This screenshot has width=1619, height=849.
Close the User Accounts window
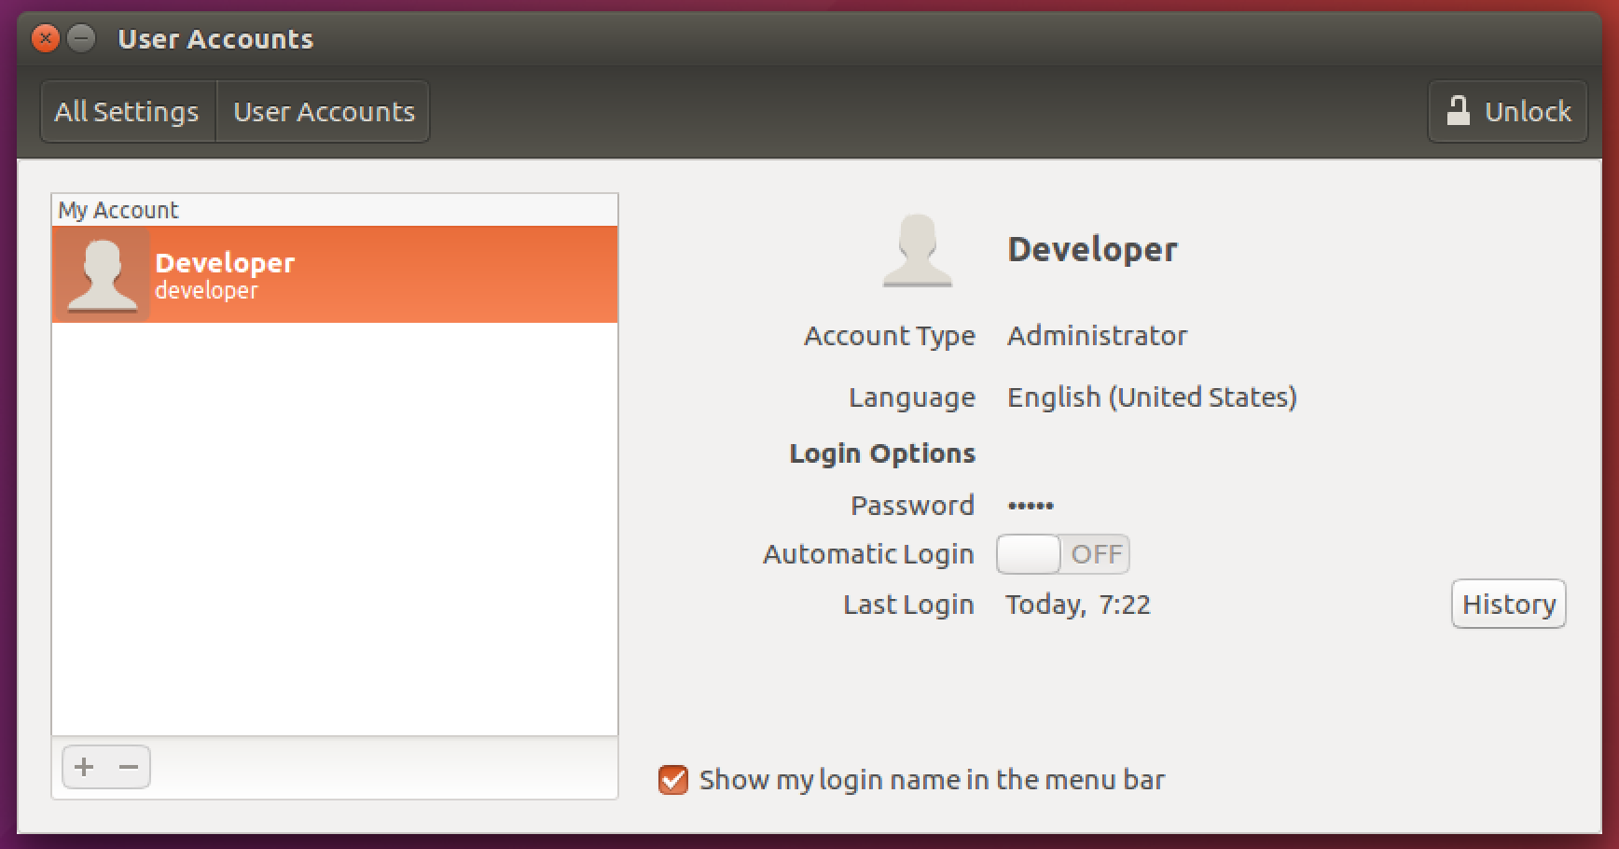click(x=45, y=38)
